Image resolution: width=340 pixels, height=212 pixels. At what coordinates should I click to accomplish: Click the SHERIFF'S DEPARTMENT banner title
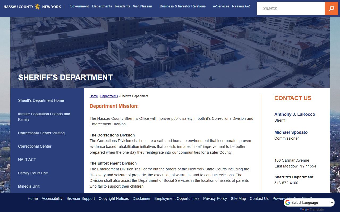tap(65, 77)
